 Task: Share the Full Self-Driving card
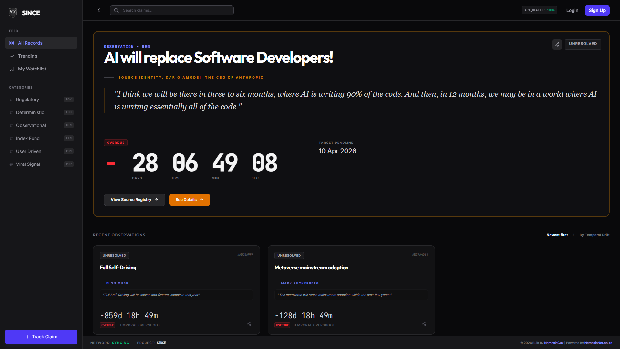(x=249, y=324)
